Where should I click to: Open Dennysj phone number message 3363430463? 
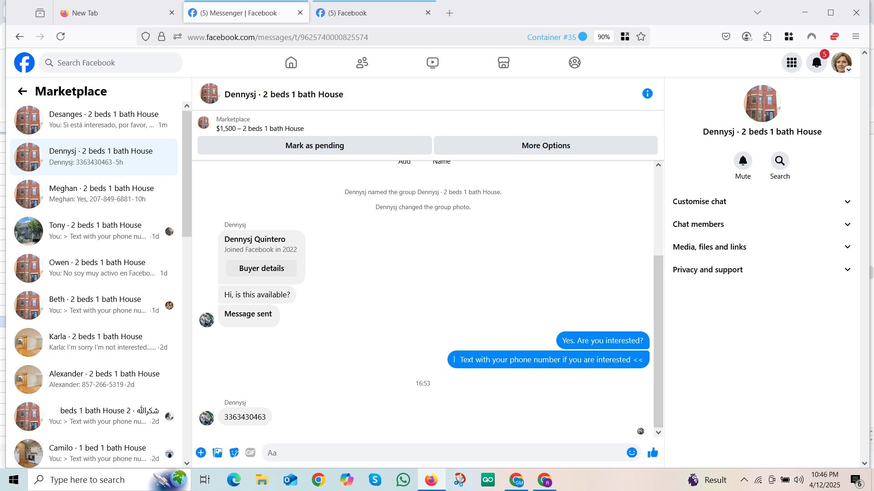point(245,417)
